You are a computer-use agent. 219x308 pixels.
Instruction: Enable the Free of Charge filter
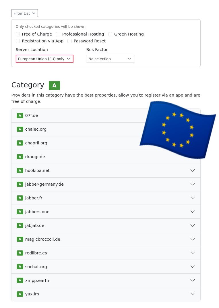[18, 34]
